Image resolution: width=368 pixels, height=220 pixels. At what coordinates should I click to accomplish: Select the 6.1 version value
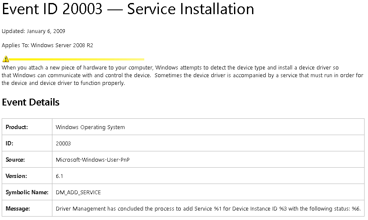point(60,176)
